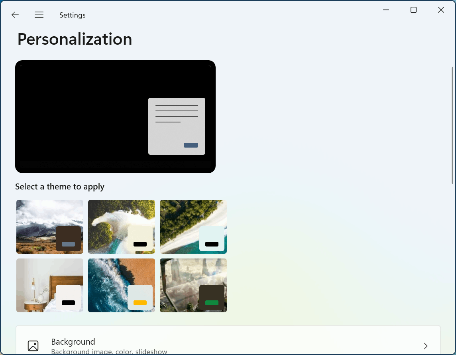Apply the cloudy city theme with green accent
The width and height of the screenshot is (456, 355).
193,286
